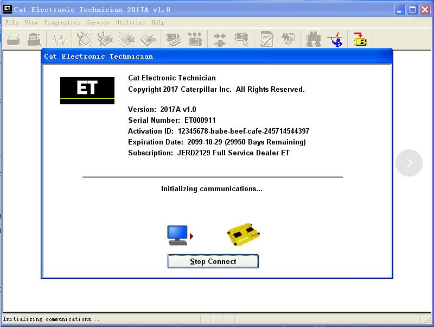Open the Utilities menu
Screen dimensions: 434x327
(x=130, y=22)
